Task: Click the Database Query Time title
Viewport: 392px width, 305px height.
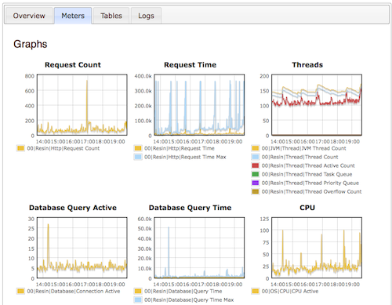Action: [190, 208]
